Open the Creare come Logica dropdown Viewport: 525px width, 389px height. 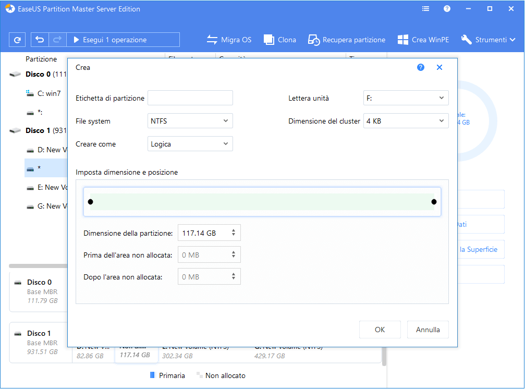tap(190, 144)
